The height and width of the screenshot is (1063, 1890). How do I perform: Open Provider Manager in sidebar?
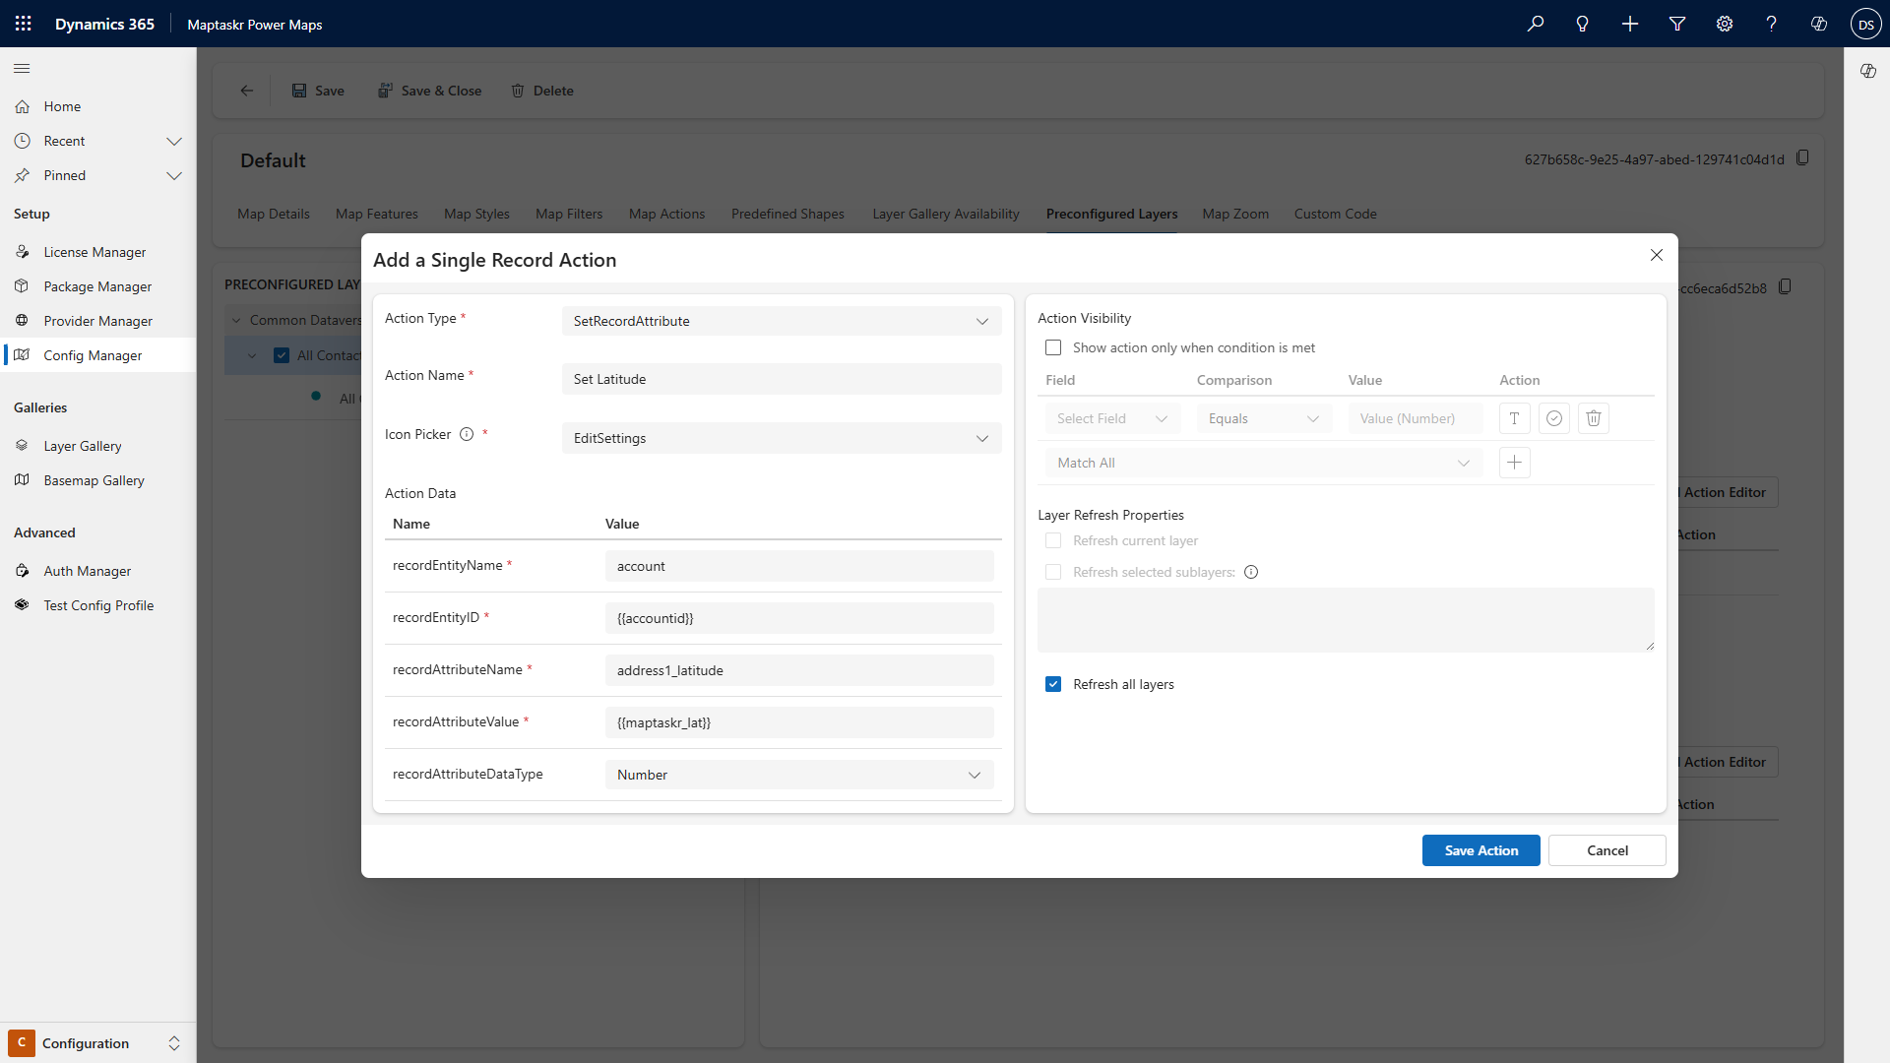tap(97, 321)
